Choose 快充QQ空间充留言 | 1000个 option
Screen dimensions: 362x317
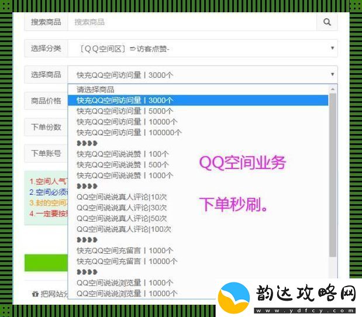[x=198, y=250]
